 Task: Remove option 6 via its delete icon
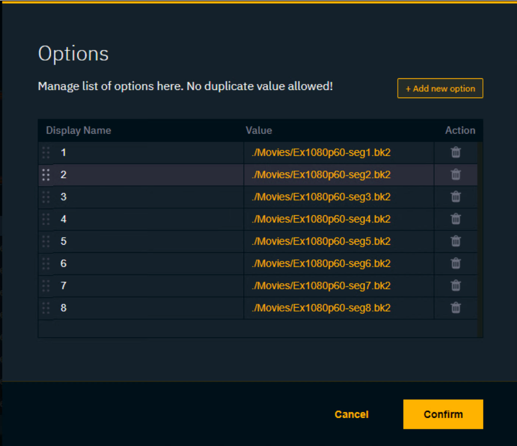click(x=455, y=263)
